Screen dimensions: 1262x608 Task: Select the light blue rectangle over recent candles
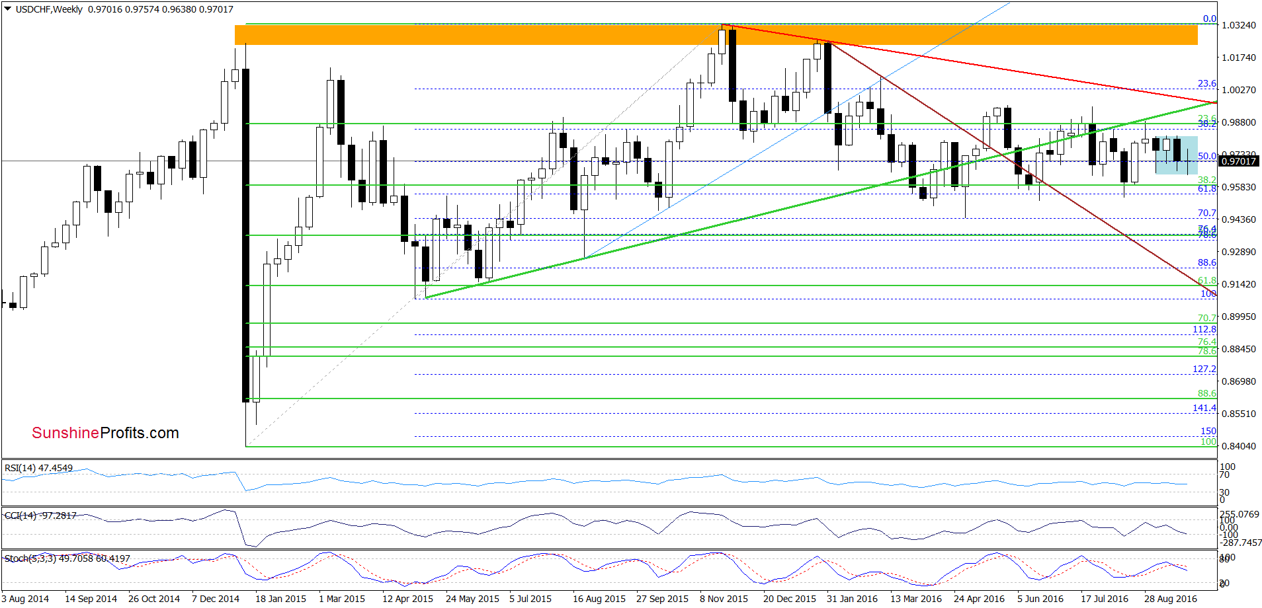(x=1177, y=155)
